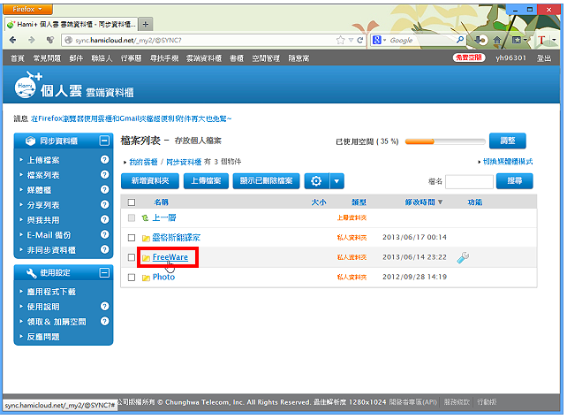Go to the Firefox home page icon

[497, 40]
